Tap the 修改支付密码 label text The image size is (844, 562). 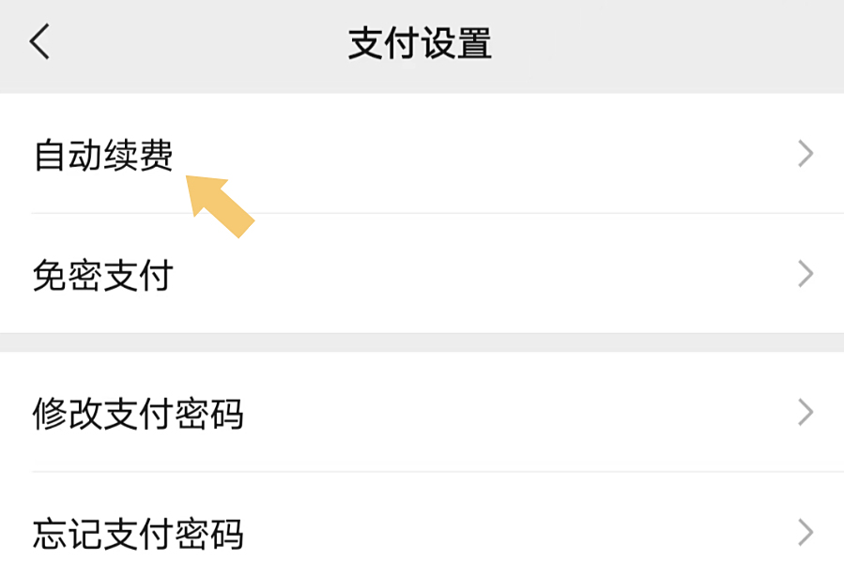138,414
